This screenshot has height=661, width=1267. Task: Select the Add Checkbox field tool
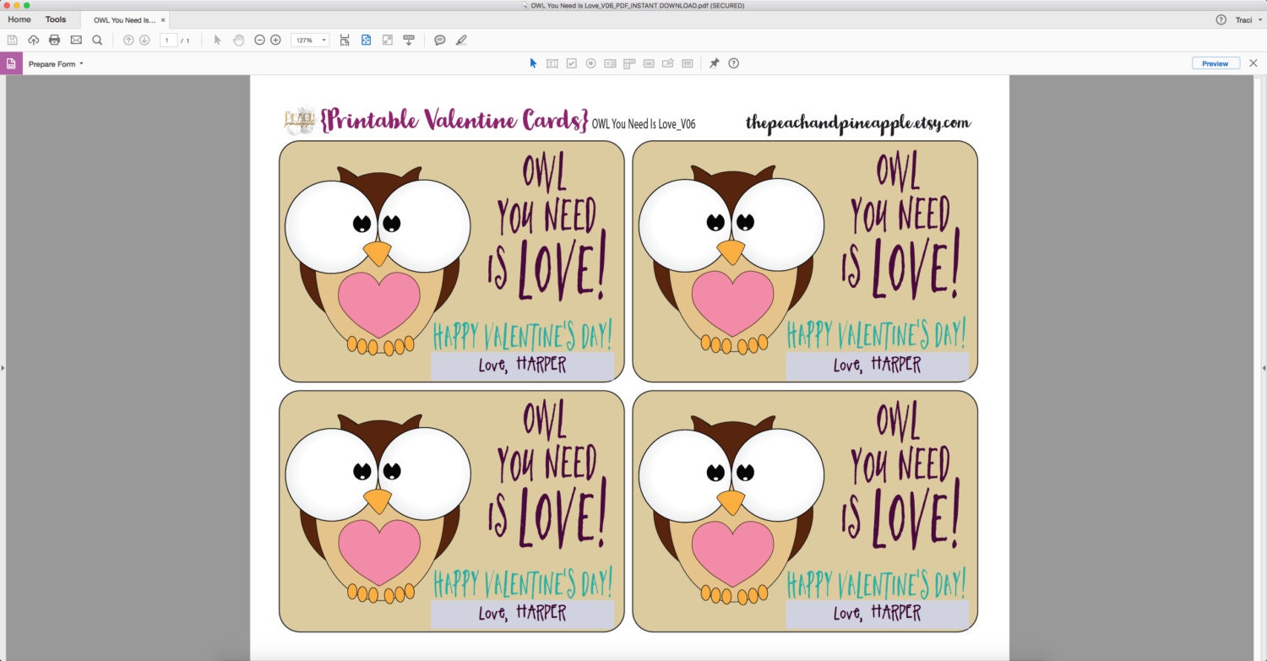pyautogui.click(x=571, y=63)
